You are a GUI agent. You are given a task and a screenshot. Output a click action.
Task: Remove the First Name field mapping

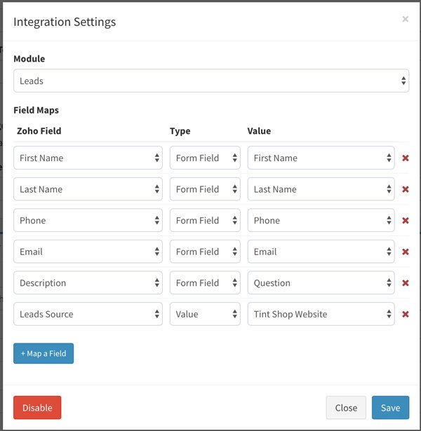click(x=406, y=158)
